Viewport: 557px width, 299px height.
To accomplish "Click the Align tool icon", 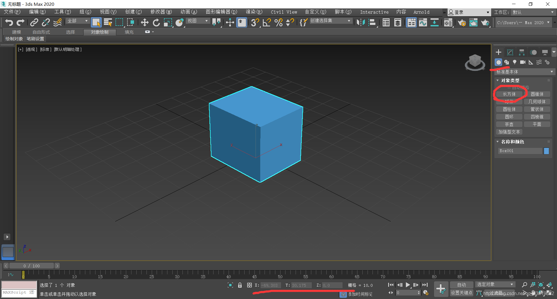I will [x=372, y=22].
